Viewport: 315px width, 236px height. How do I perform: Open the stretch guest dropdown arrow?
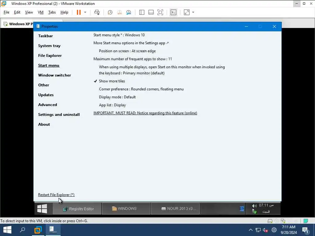coord(193,12)
